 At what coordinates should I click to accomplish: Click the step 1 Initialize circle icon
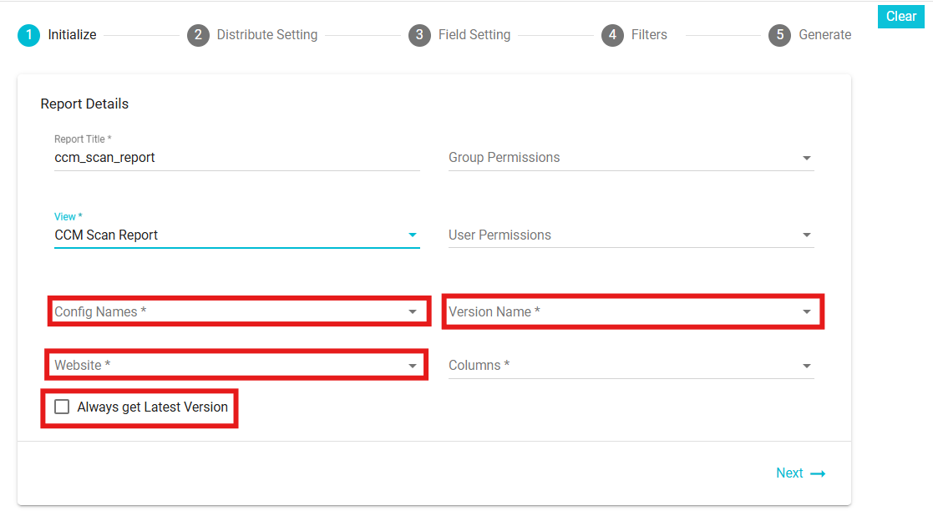pyautogui.click(x=28, y=35)
